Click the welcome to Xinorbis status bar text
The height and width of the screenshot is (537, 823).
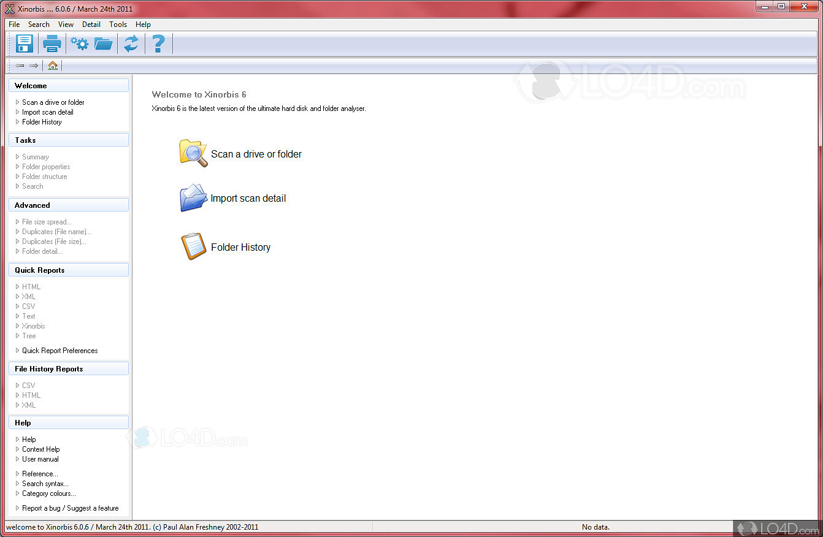tap(132, 527)
